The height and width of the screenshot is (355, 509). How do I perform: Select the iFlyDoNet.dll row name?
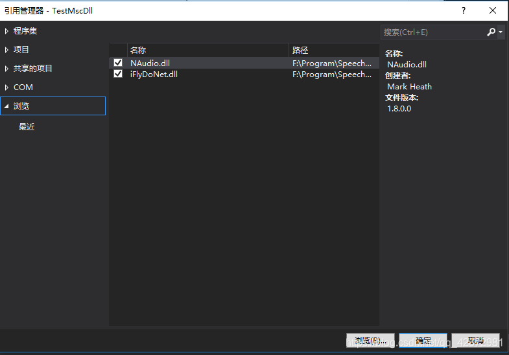[x=154, y=74]
